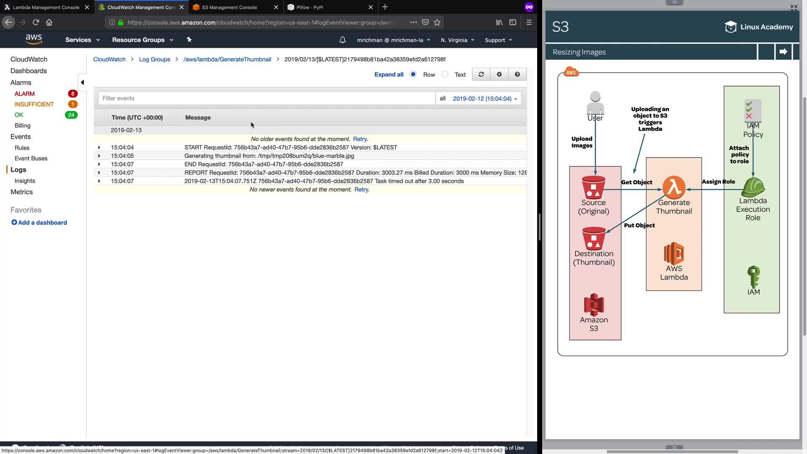Click the next slide arrow in S3 panel
This screenshot has width=807, height=454.
coord(783,52)
